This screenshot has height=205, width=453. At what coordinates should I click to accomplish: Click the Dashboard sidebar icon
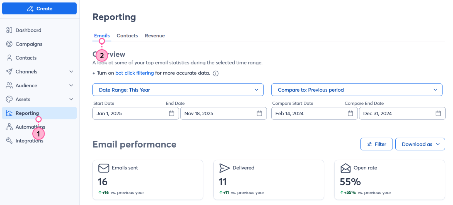click(9, 30)
